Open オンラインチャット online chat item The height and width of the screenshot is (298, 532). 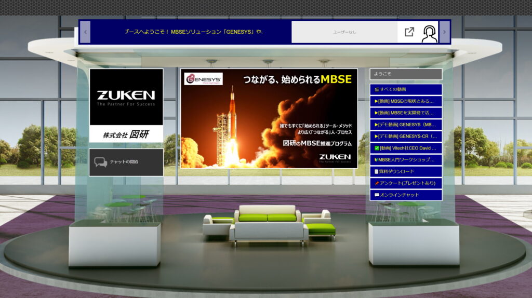click(x=406, y=195)
